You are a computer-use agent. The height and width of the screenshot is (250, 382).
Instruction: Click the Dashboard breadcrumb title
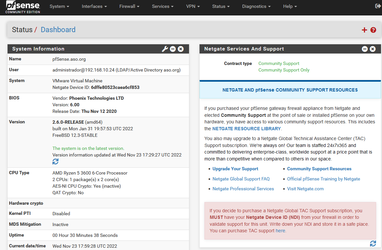pyautogui.click(x=58, y=30)
